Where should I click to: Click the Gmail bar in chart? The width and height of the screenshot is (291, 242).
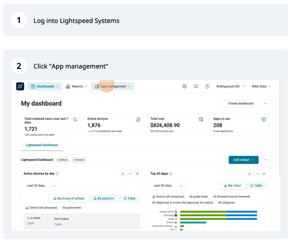coord(219,219)
